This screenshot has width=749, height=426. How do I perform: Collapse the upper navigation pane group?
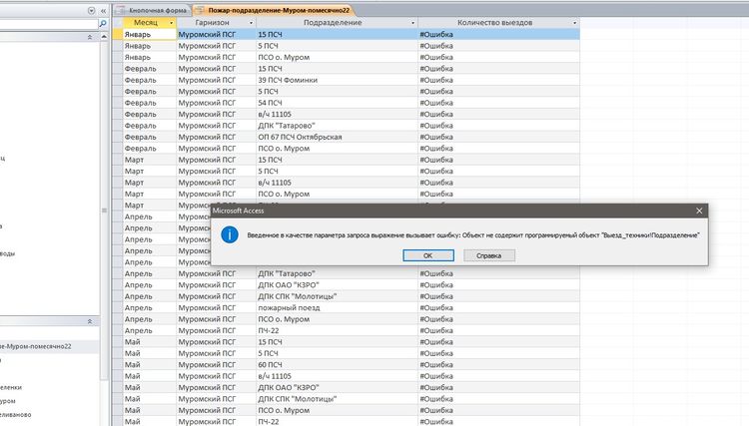click(91, 36)
